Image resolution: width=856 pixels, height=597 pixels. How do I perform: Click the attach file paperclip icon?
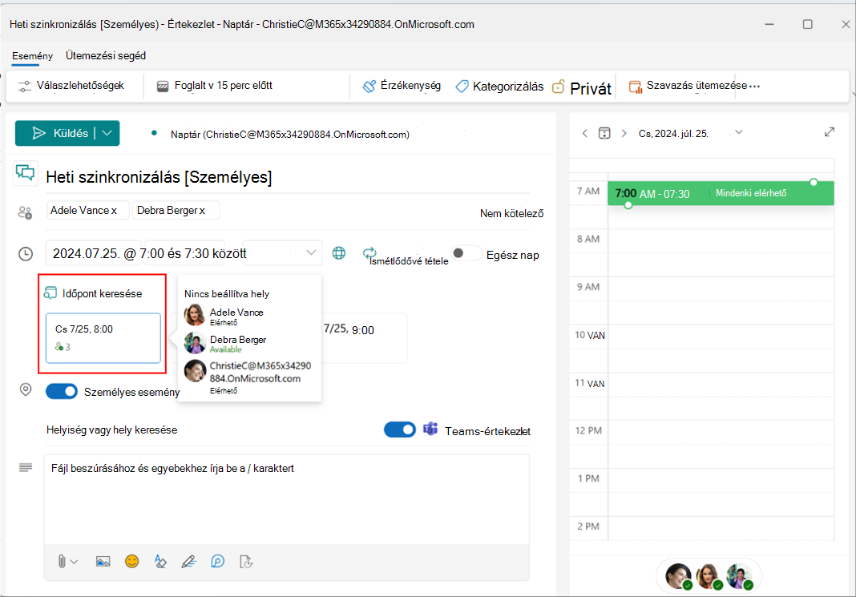pyautogui.click(x=62, y=561)
